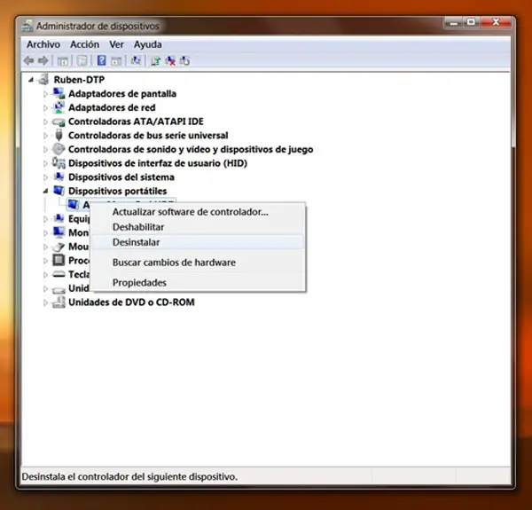Choose Propiedades from context menu
The width and height of the screenshot is (532, 510).
click(198, 282)
